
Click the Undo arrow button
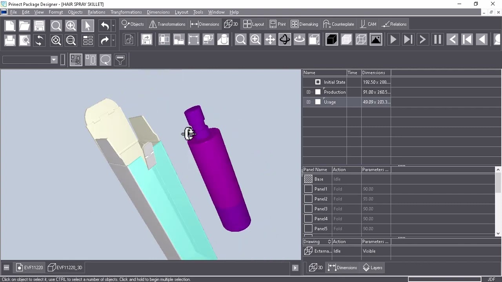click(105, 26)
